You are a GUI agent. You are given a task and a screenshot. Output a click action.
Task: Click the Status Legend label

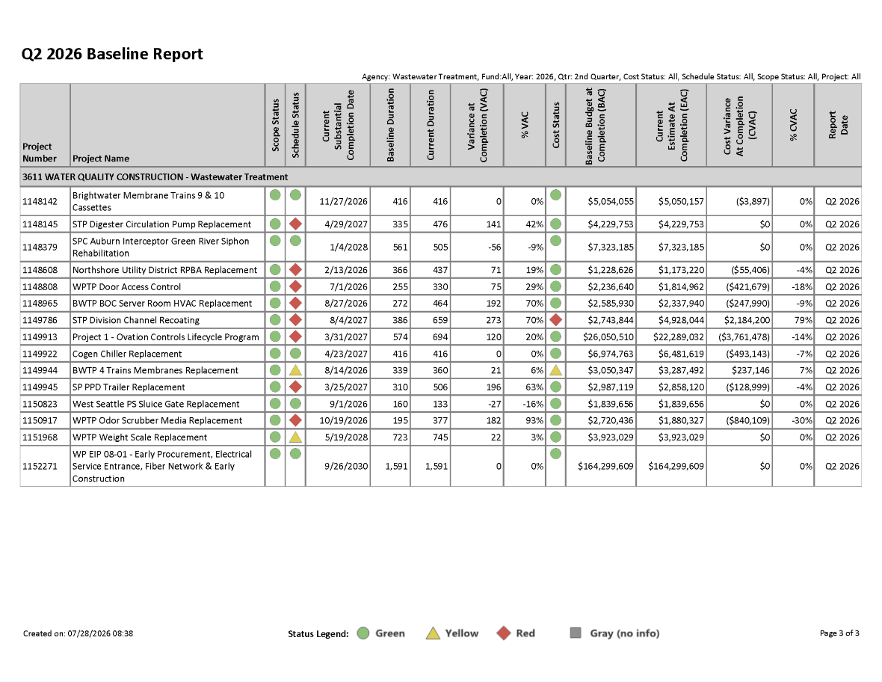point(318,633)
